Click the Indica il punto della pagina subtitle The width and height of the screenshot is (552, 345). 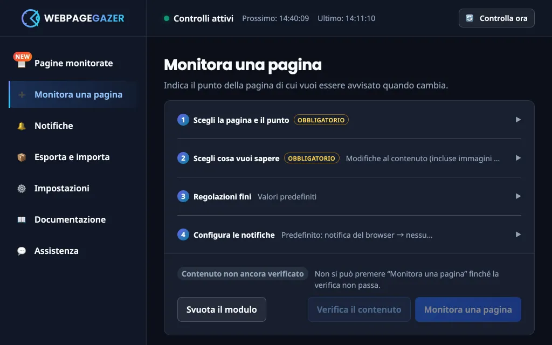[x=306, y=85]
